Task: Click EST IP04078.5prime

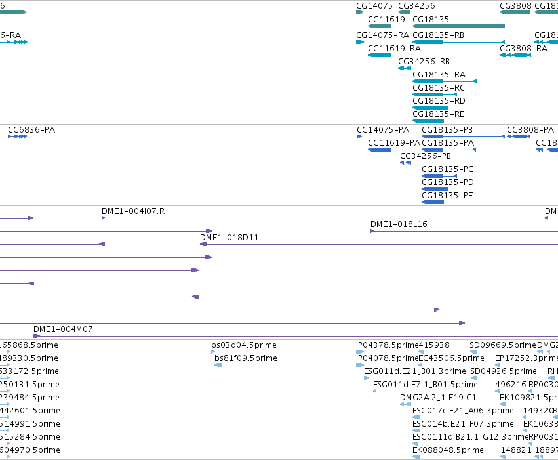Action: pyautogui.click(x=360, y=365)
